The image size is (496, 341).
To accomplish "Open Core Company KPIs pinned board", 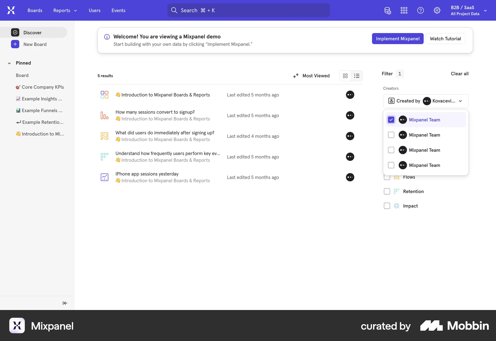I will point(40,87).
